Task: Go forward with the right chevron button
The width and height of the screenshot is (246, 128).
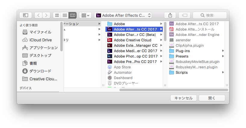Action: click(46, 15)
